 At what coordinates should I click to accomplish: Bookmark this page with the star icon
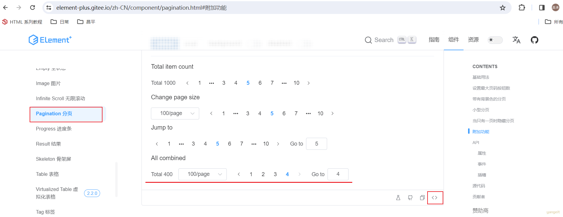pos(503,8)
